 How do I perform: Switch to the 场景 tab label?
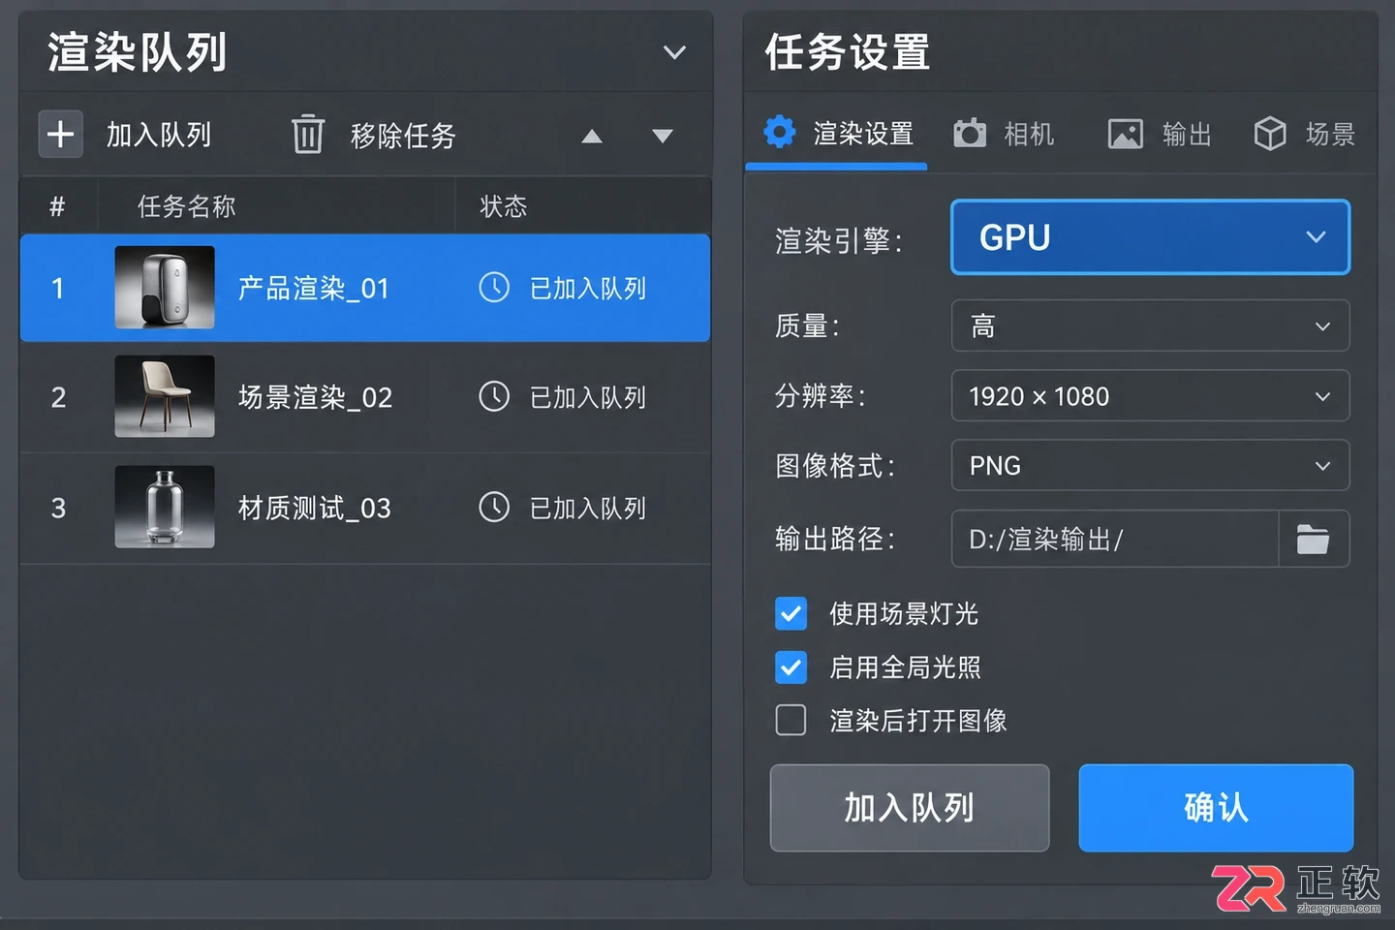click(x=1330, y=134)
